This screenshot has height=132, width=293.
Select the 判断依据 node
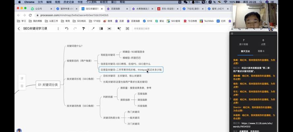coord(108,97)
